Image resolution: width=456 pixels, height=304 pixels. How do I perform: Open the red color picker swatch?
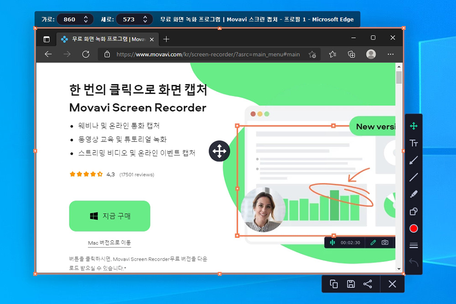tap(414, 228)
